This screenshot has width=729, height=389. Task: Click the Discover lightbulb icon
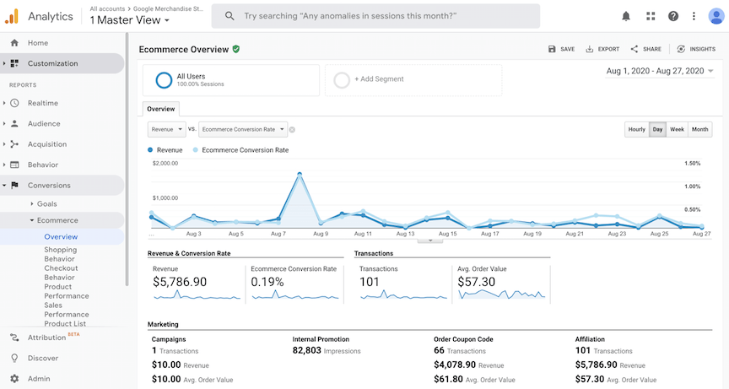pos(14,358)
